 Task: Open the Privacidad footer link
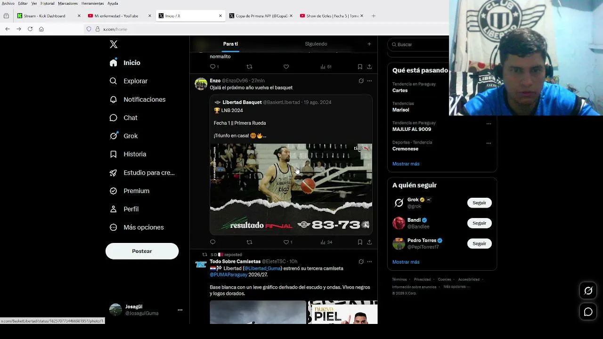point(422,279)
